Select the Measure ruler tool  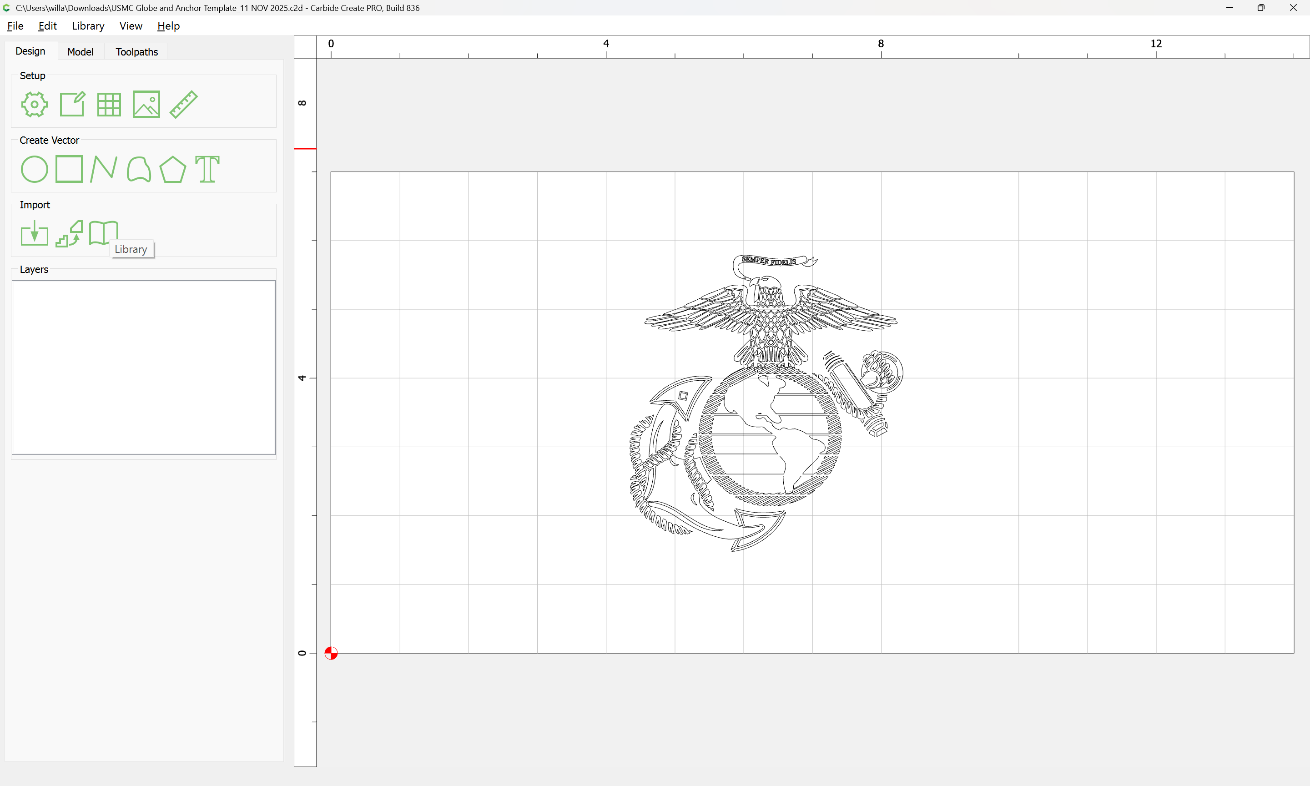[x=184, y=104]
